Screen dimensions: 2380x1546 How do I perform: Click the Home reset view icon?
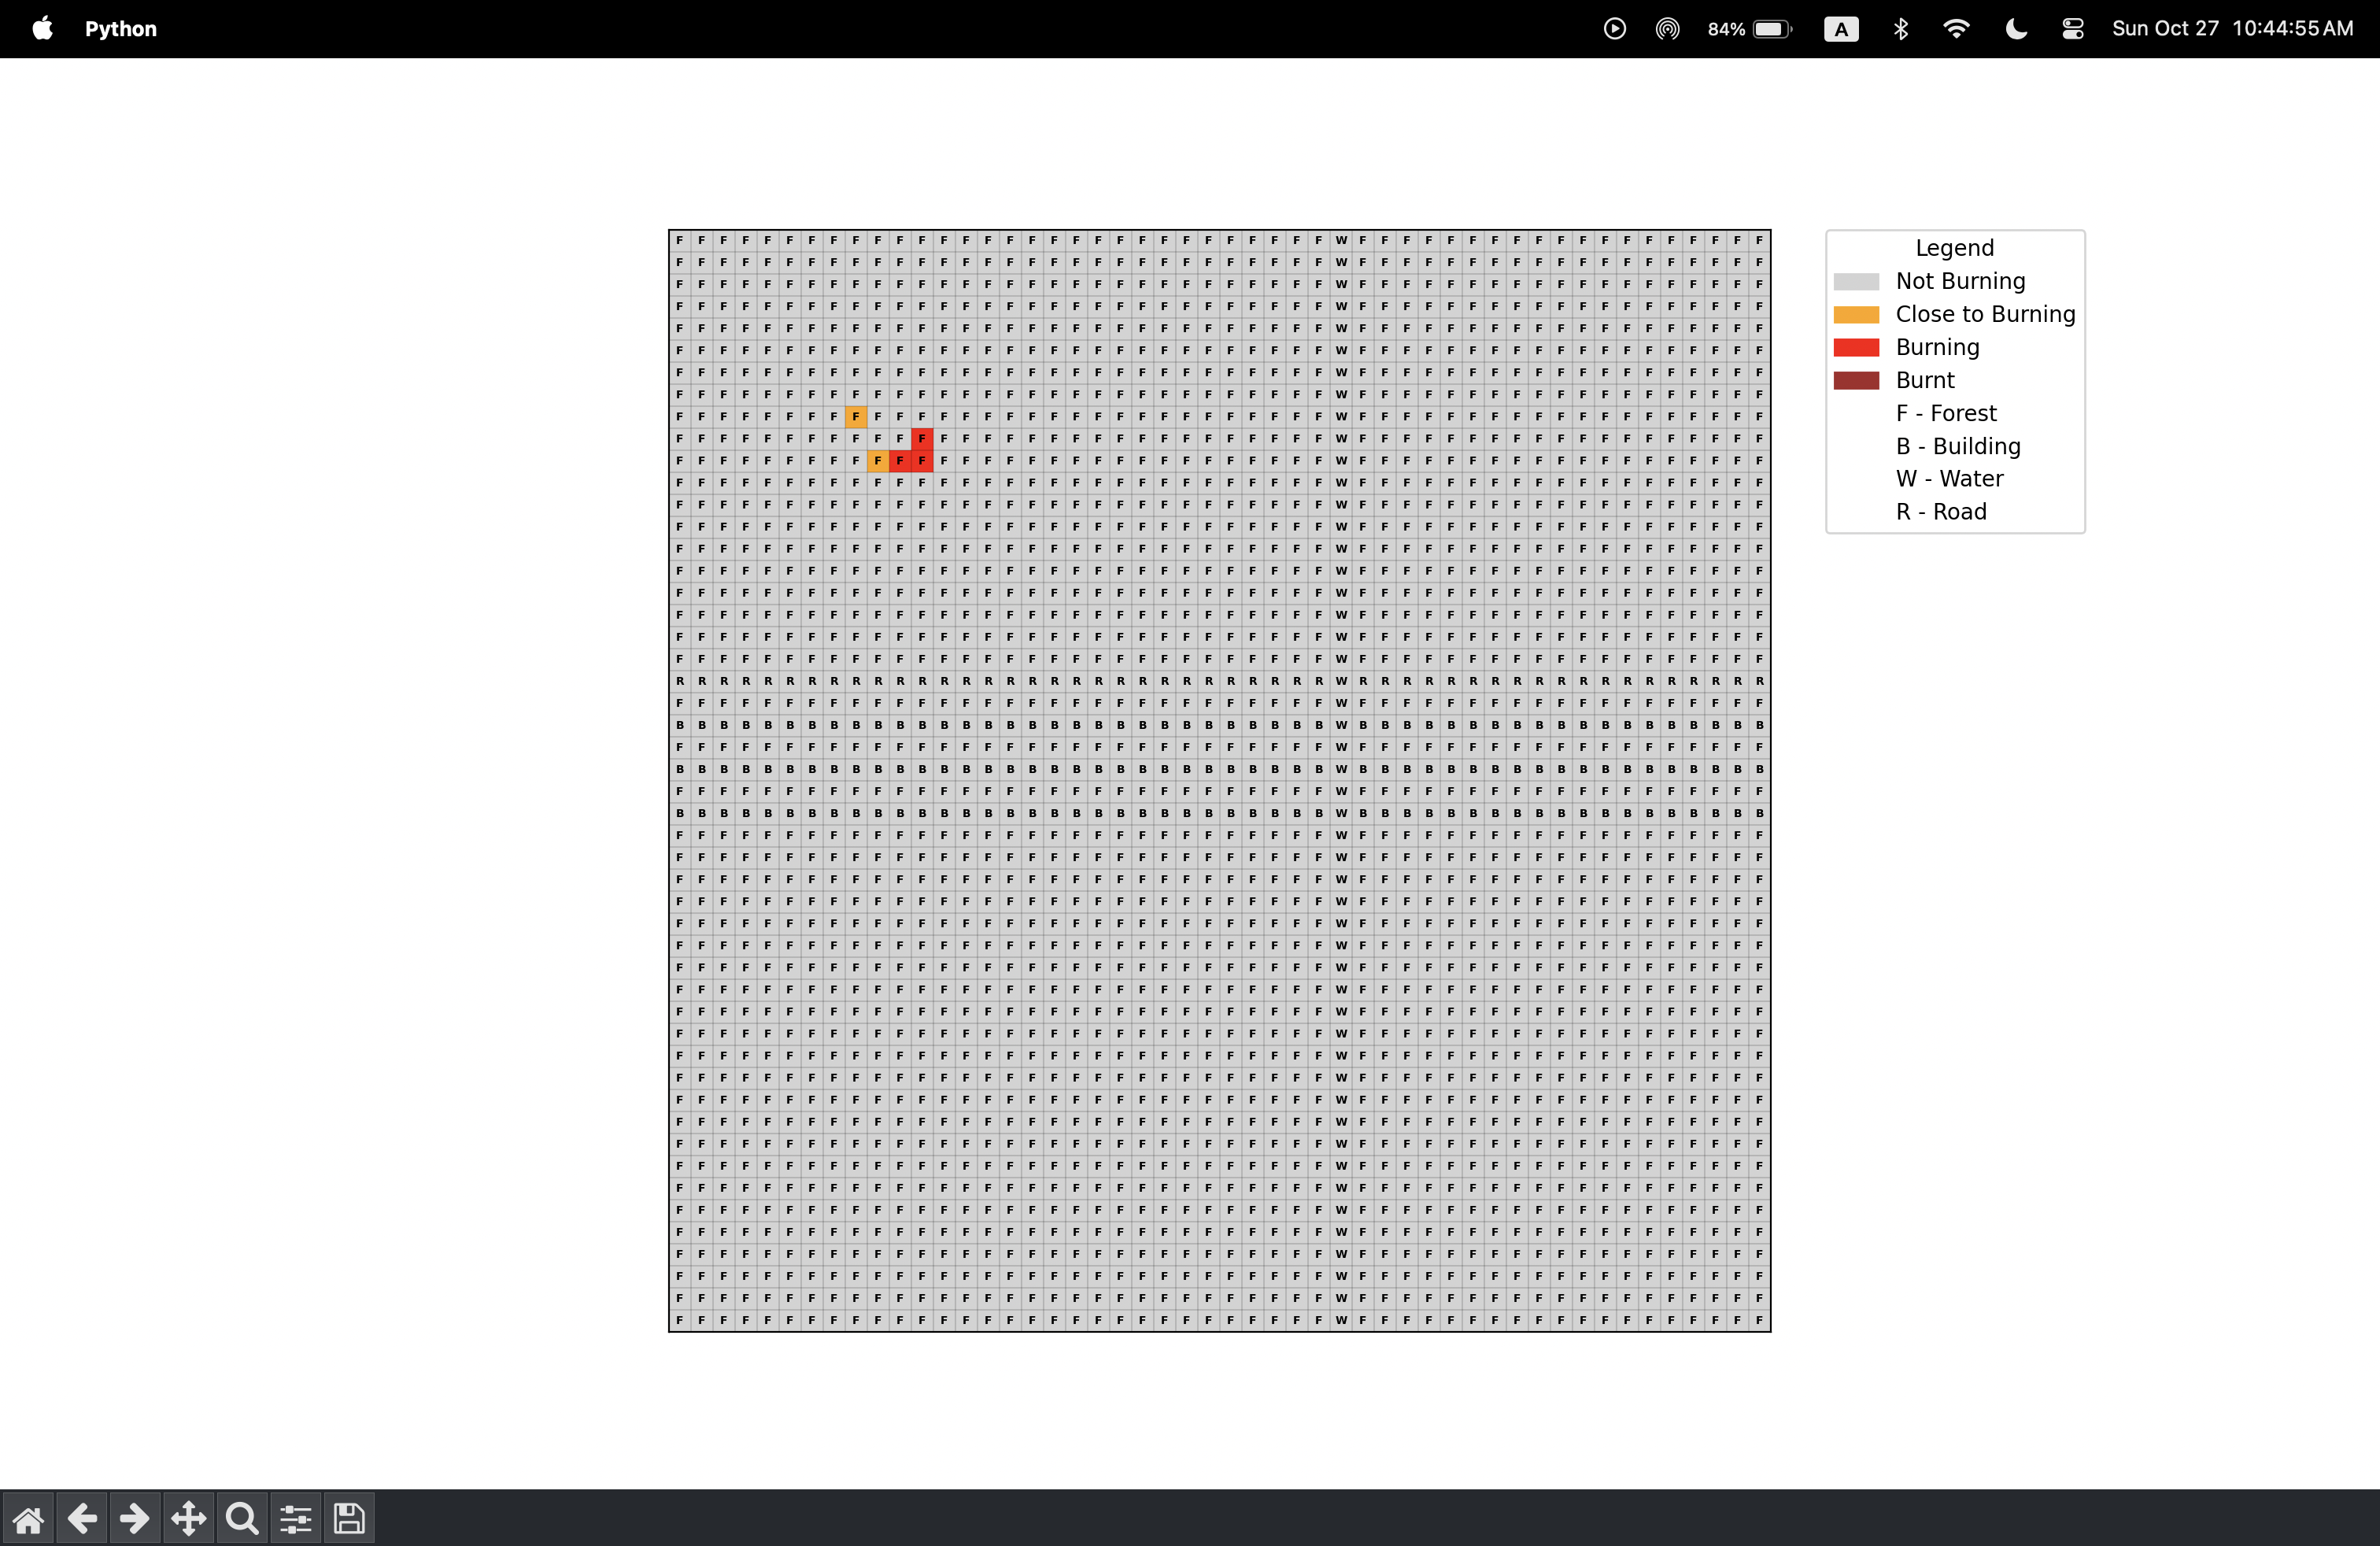coord(28,1519)
